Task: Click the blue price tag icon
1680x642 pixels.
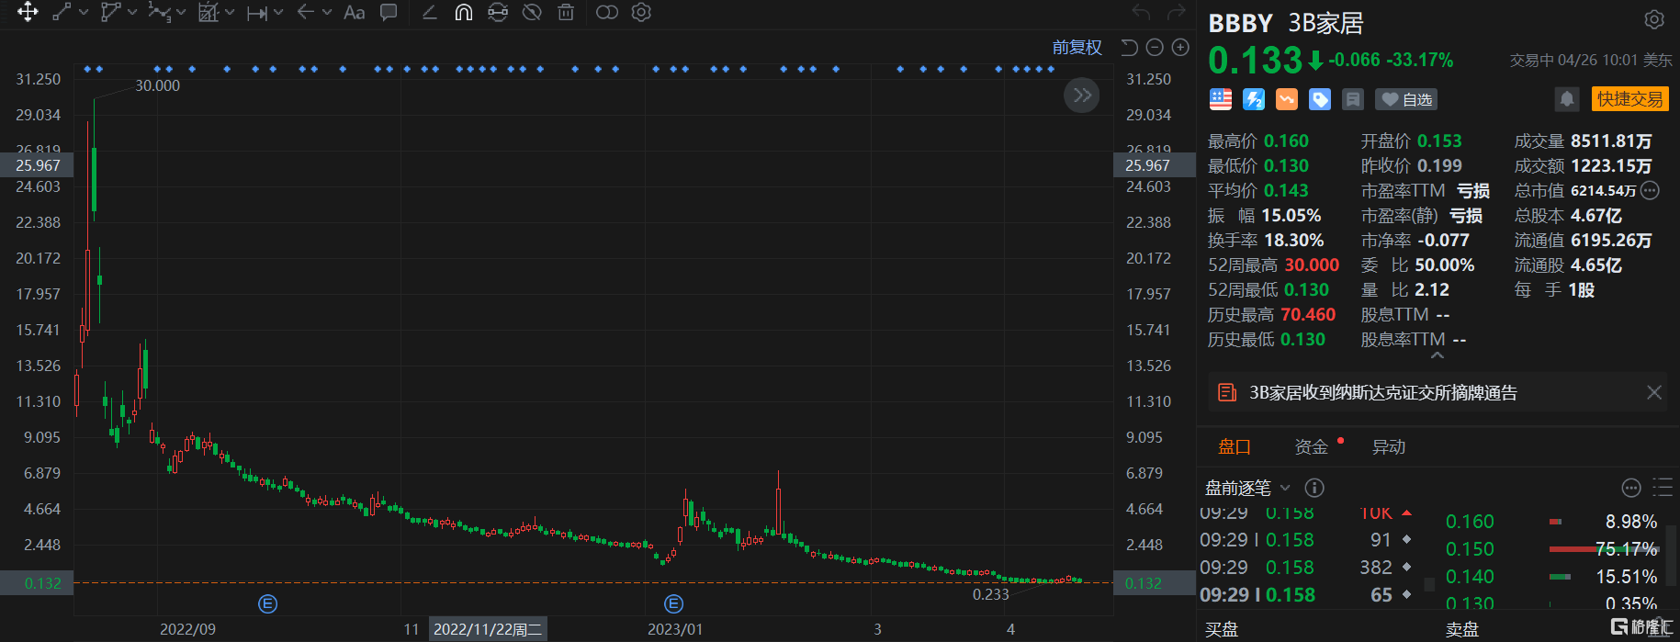Action: tap(1320, 99)
